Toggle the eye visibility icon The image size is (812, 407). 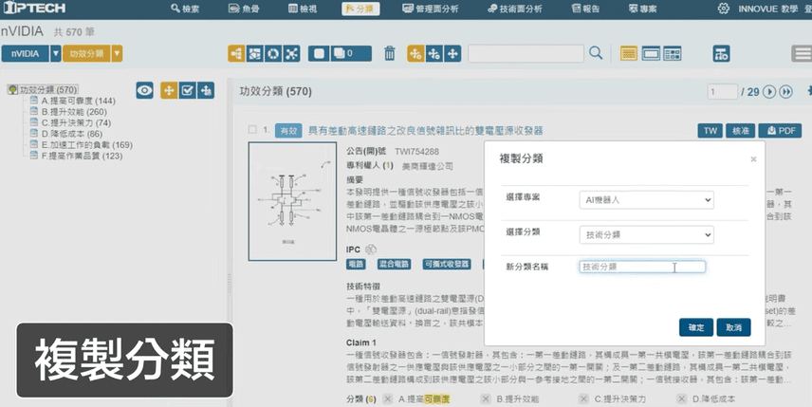coord(145,90)
